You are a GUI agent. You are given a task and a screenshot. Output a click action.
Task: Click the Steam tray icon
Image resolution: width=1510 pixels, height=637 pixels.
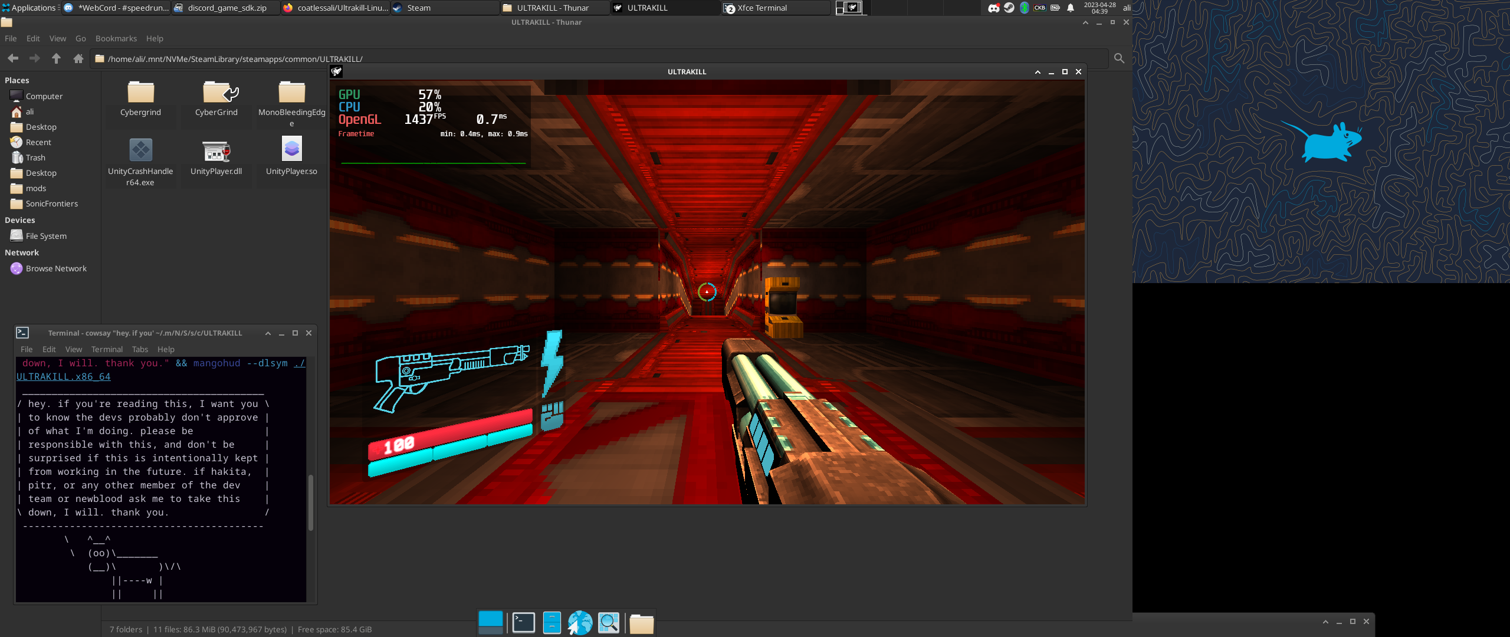(1009, 8)
